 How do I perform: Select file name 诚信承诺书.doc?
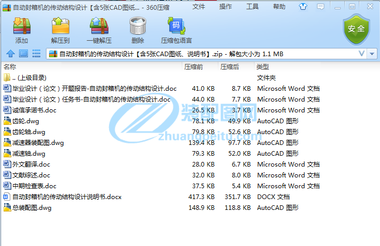click(35, 110)
